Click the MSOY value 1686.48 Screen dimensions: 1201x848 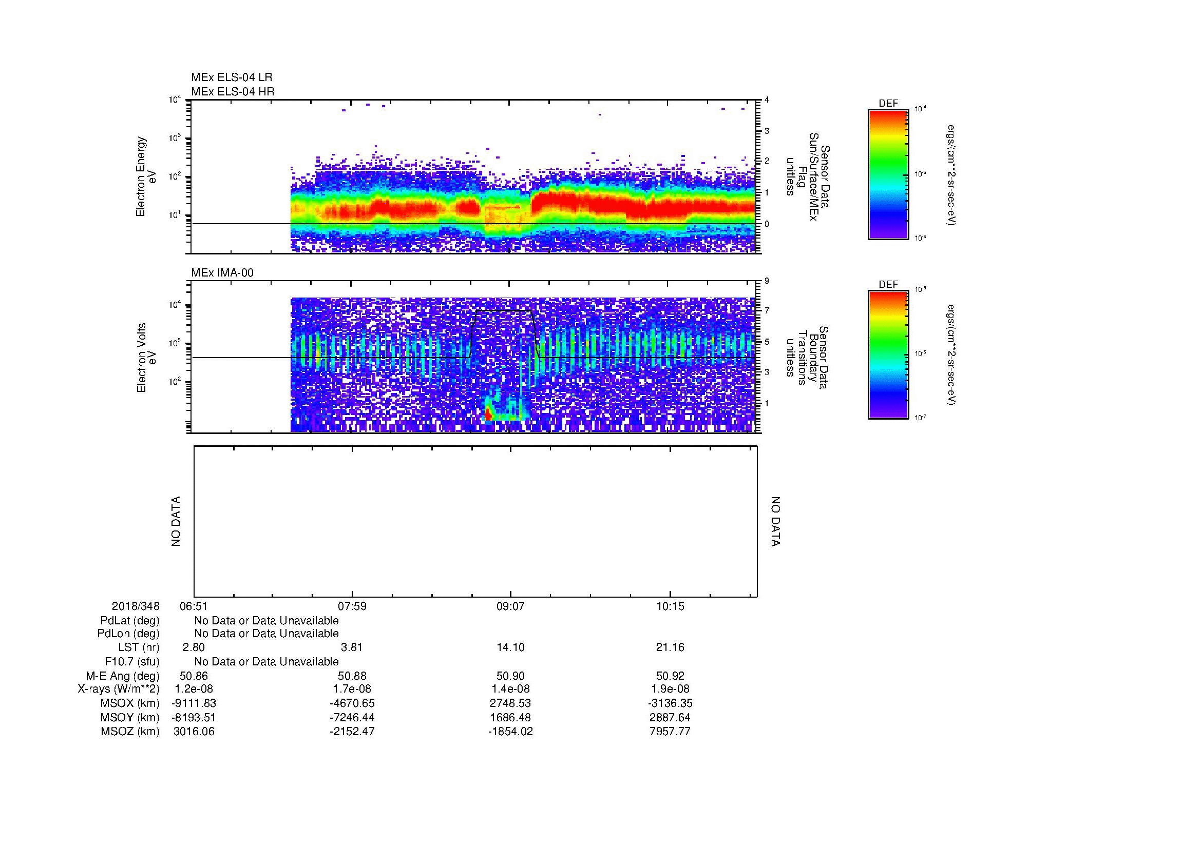[510, 717]
